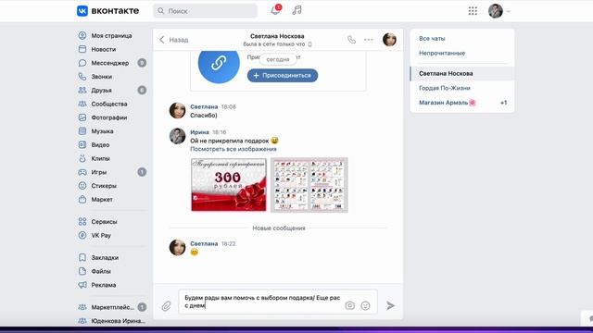The height and width of the screenshot is (333, 593).
Task: Click the Игры gamepad icon
Action: pyautogui.click(x=82, y=172)
